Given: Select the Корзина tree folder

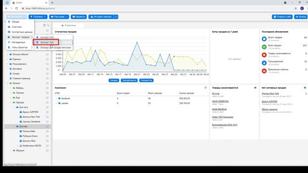Looking at the screenshot, I should coord(16,59).
